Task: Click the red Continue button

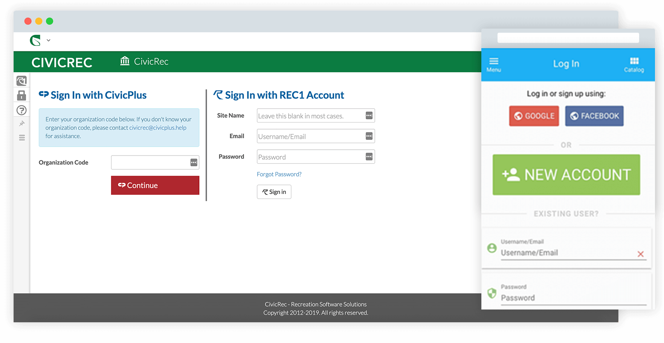Action: click(155, 185)
